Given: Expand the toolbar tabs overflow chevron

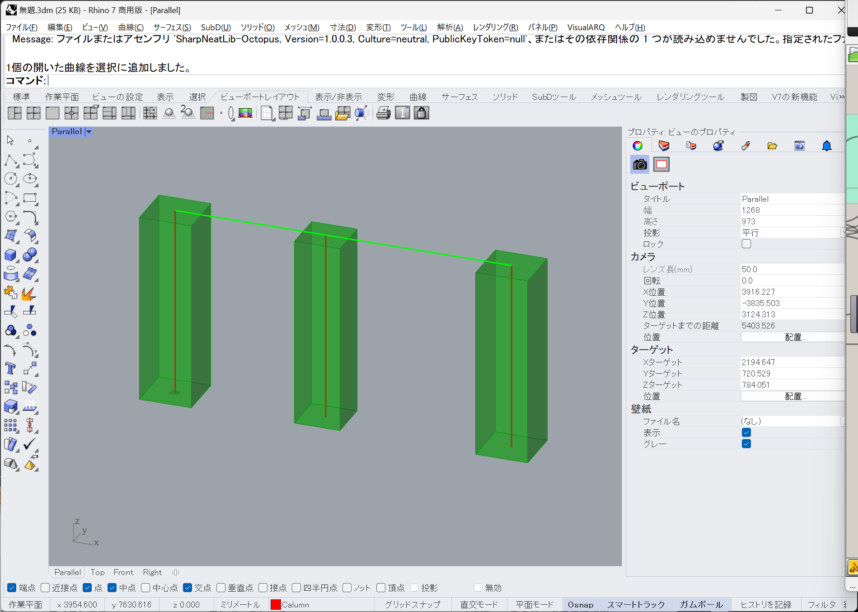Looking at the screenshot, I should click(x=841, y=97).
